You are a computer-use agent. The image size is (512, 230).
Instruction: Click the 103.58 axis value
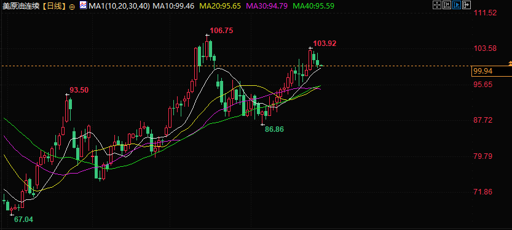pyautogui.click(x=485, y=48)
